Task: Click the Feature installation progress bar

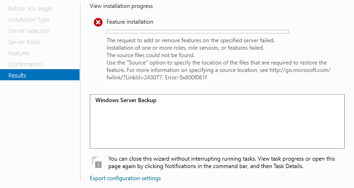Action: click(x=198, y=32)
